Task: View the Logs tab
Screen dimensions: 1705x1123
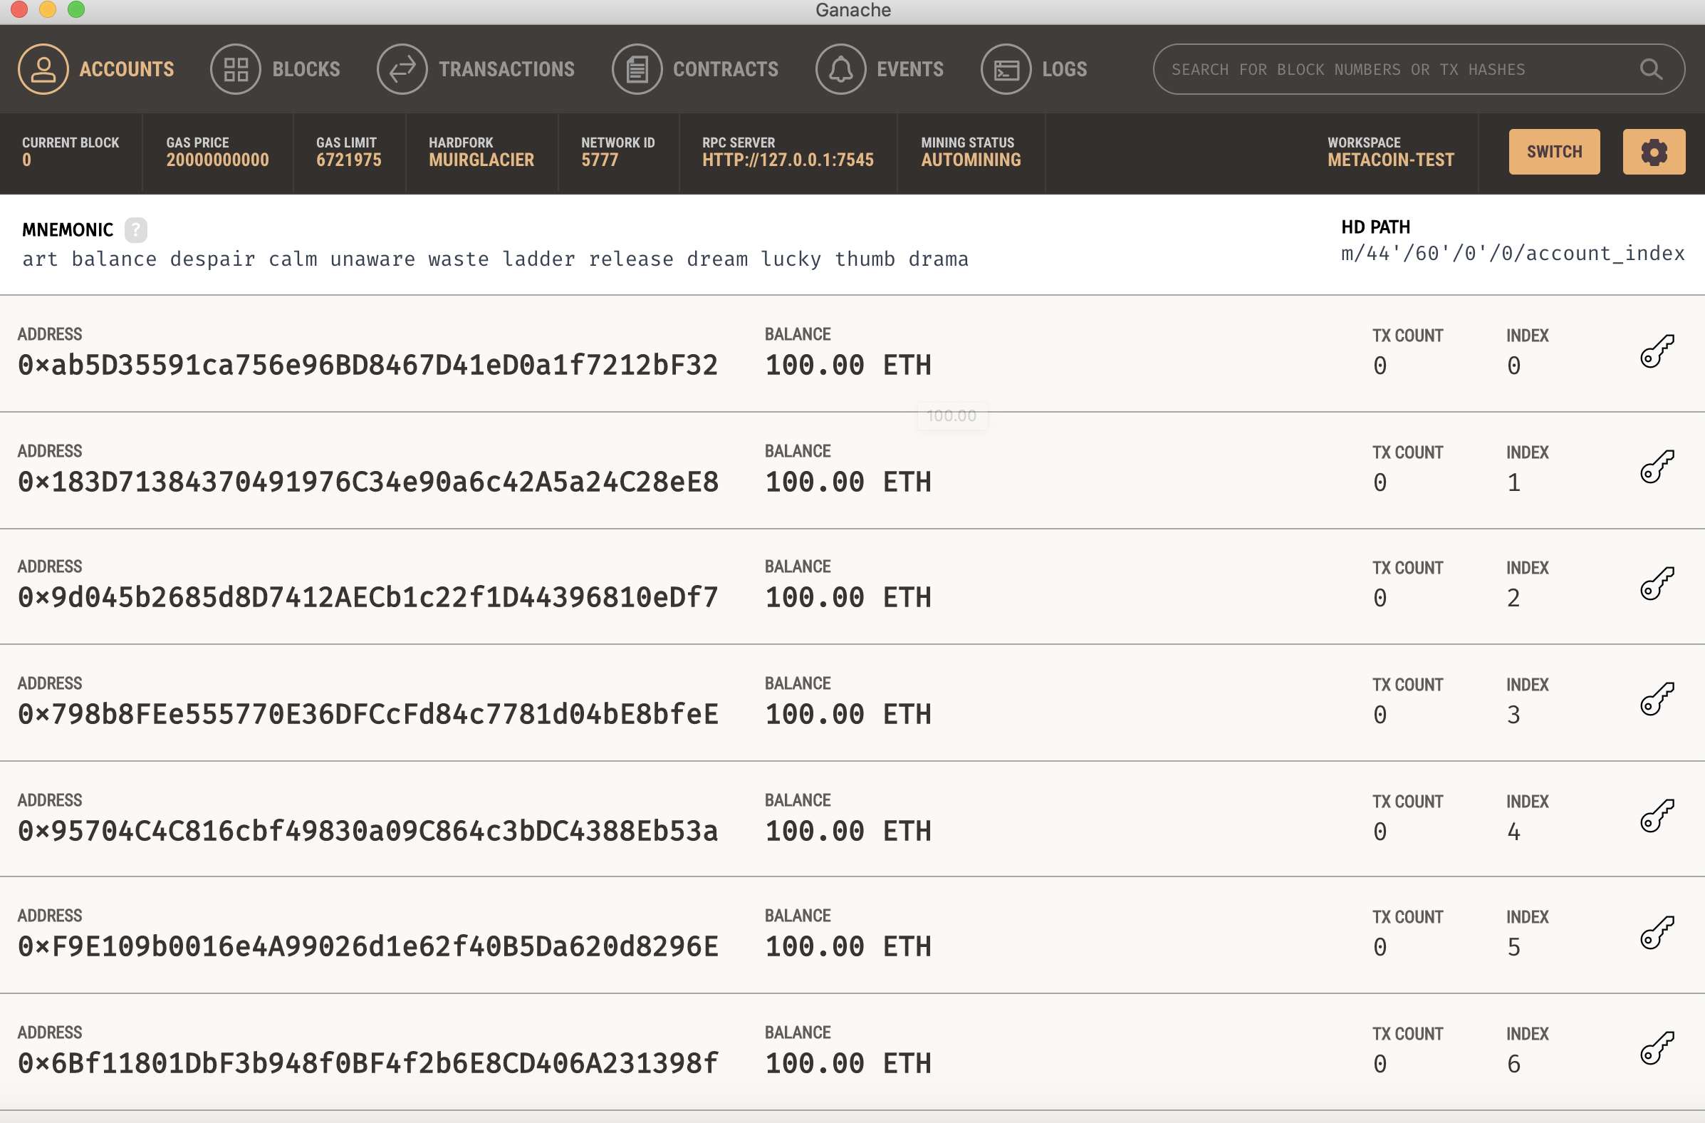Action: click(1033, 69)
